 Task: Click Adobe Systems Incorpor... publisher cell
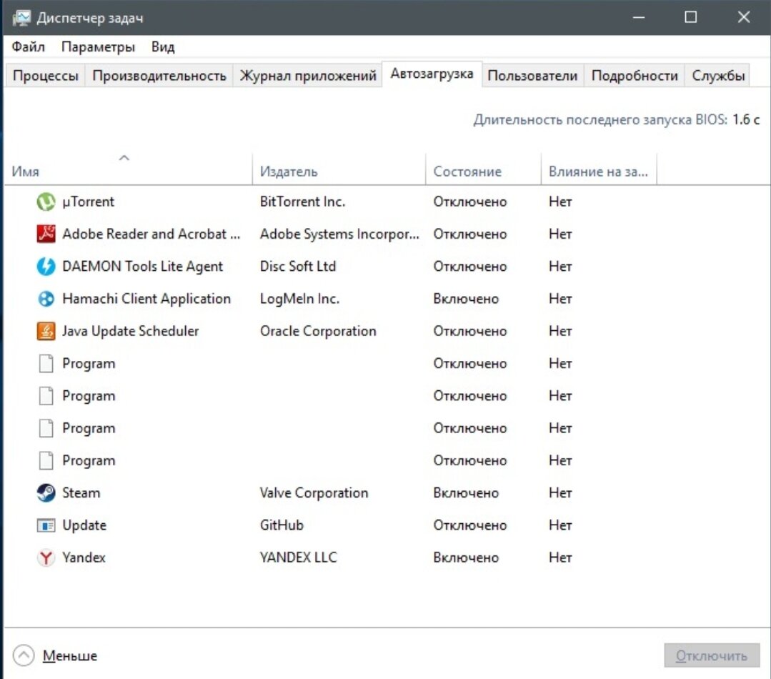[x=339, y=234]
